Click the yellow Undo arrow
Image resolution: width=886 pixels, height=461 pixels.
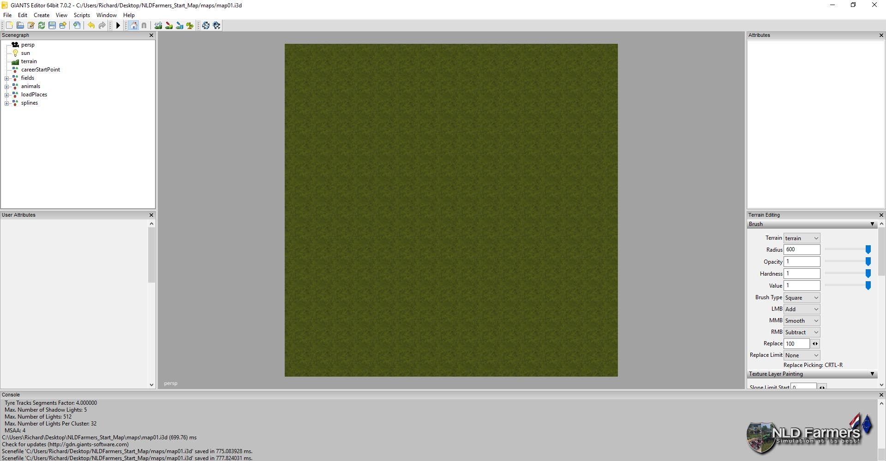coord(91,26)
